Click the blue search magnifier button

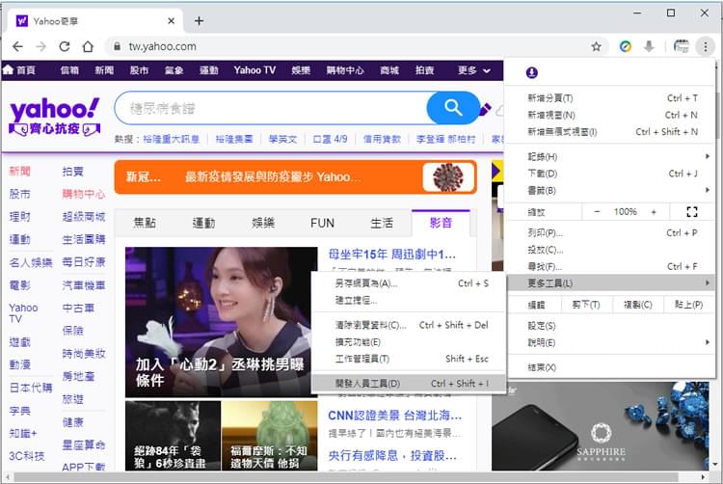click(x=453, y=108)
